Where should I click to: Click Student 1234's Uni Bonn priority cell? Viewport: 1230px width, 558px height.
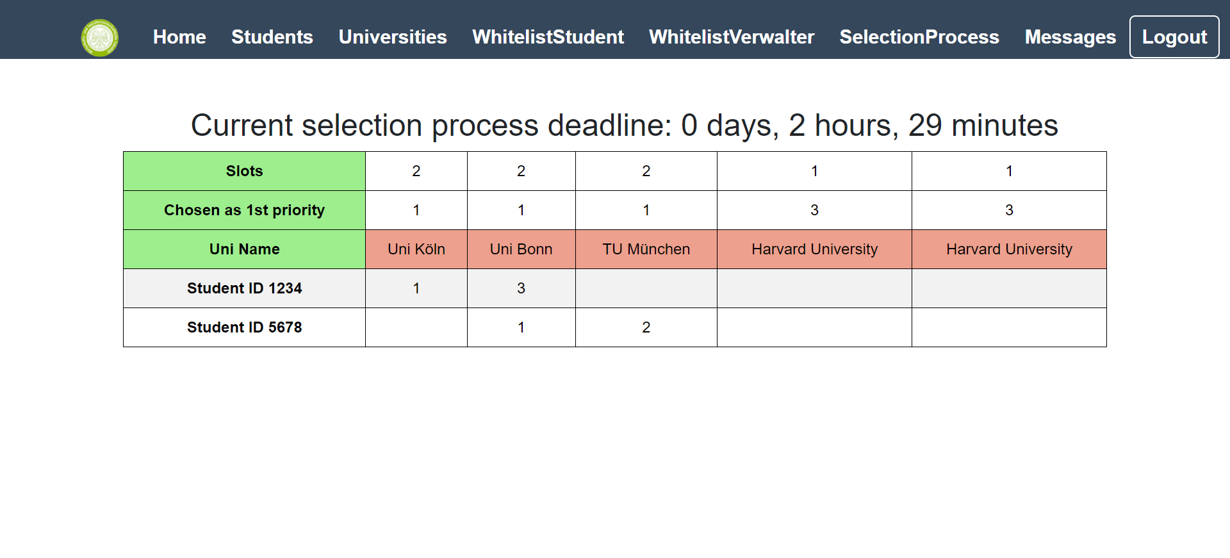point(521,288)
